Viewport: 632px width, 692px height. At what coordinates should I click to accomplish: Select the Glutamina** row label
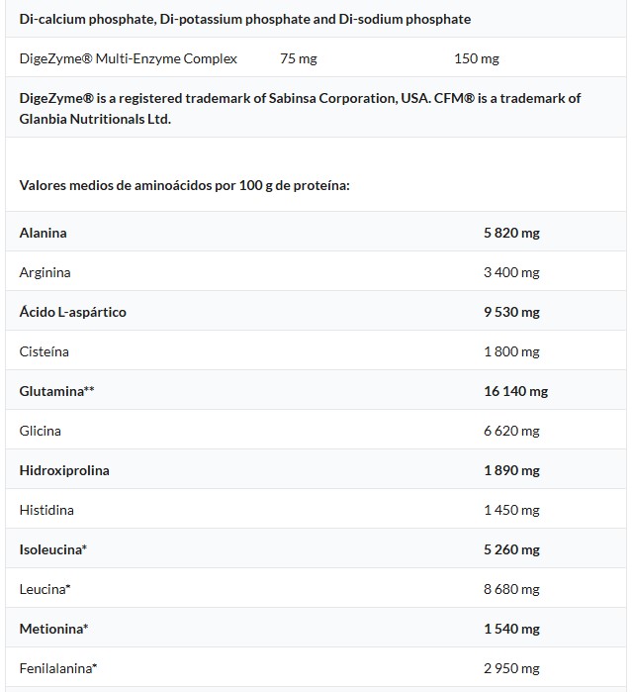(57, 391)
